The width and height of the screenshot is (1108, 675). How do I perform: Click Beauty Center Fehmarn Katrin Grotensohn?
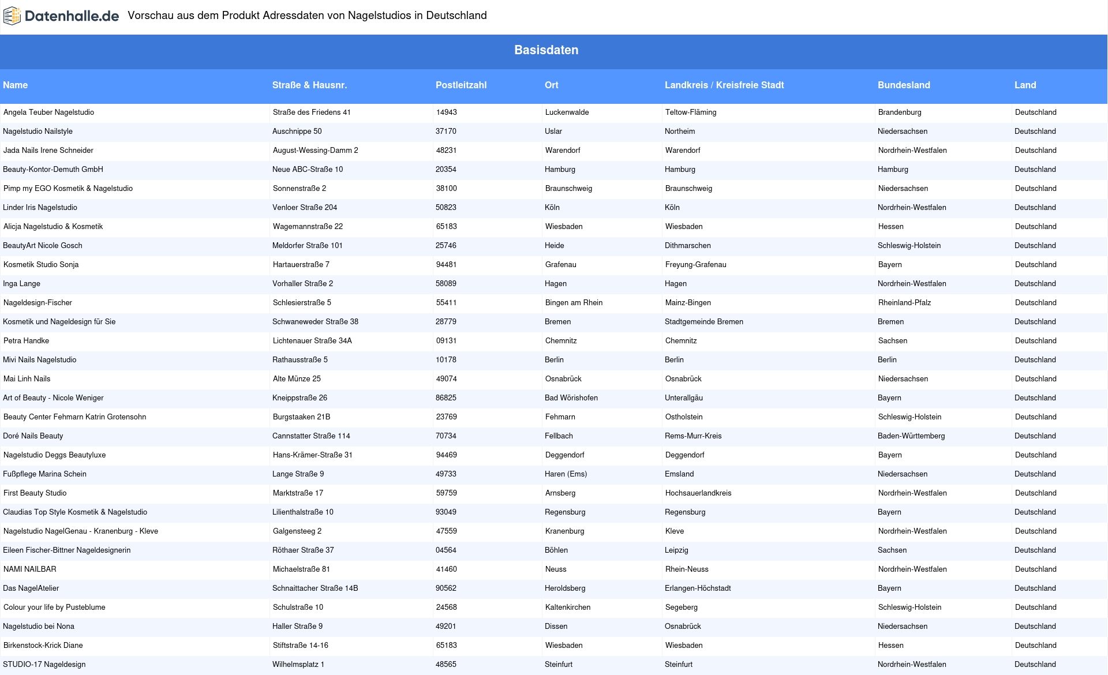click(74, 417)
